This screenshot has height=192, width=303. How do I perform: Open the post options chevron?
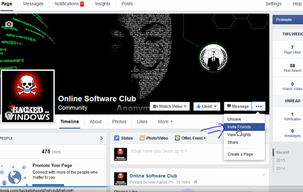coord(263,174)
